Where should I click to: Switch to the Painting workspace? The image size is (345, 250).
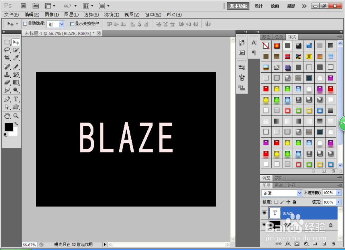pos(275,6)
